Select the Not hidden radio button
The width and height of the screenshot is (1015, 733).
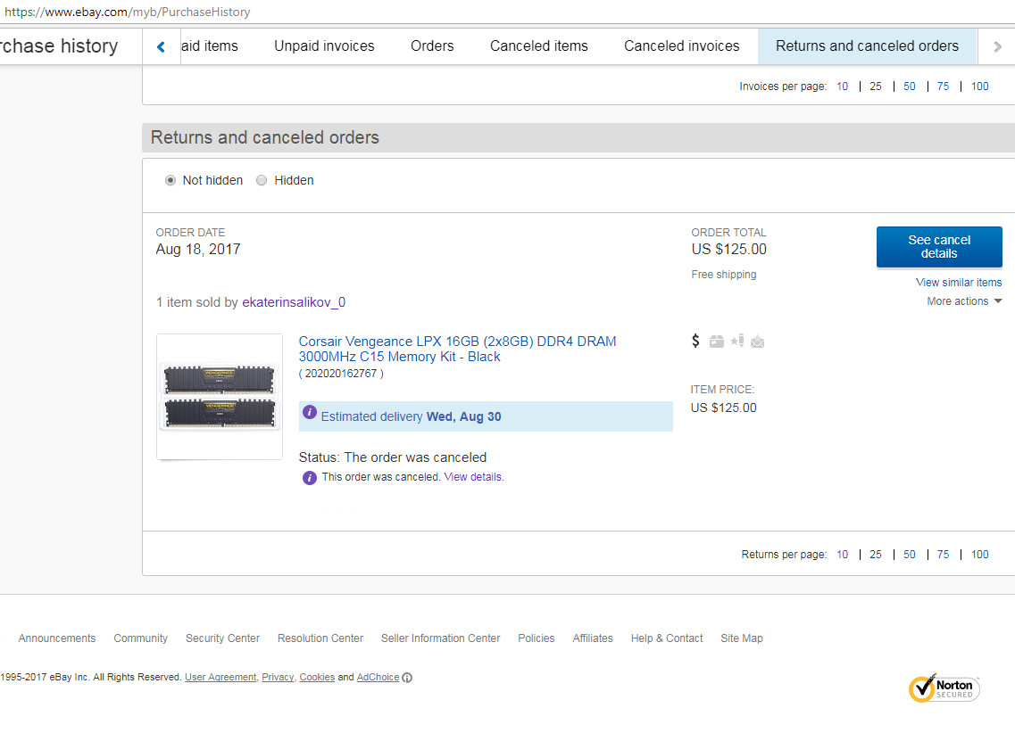[x=171, y=180]
